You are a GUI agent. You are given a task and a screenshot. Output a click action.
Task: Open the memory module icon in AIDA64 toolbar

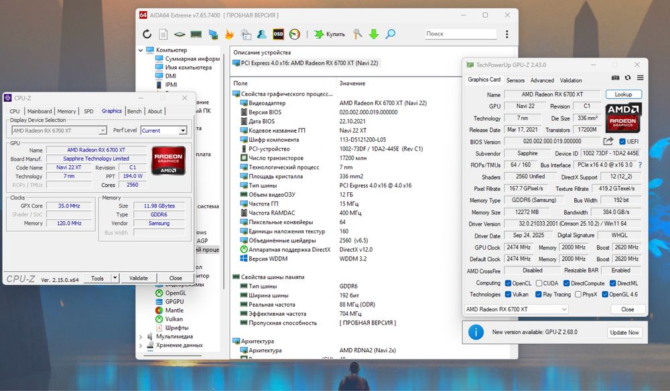[196, 34]
